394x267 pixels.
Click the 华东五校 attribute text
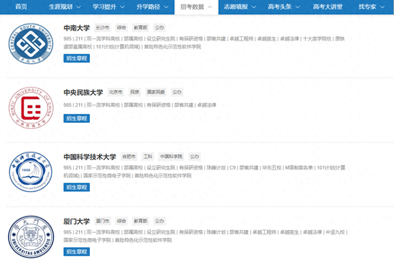271,168
